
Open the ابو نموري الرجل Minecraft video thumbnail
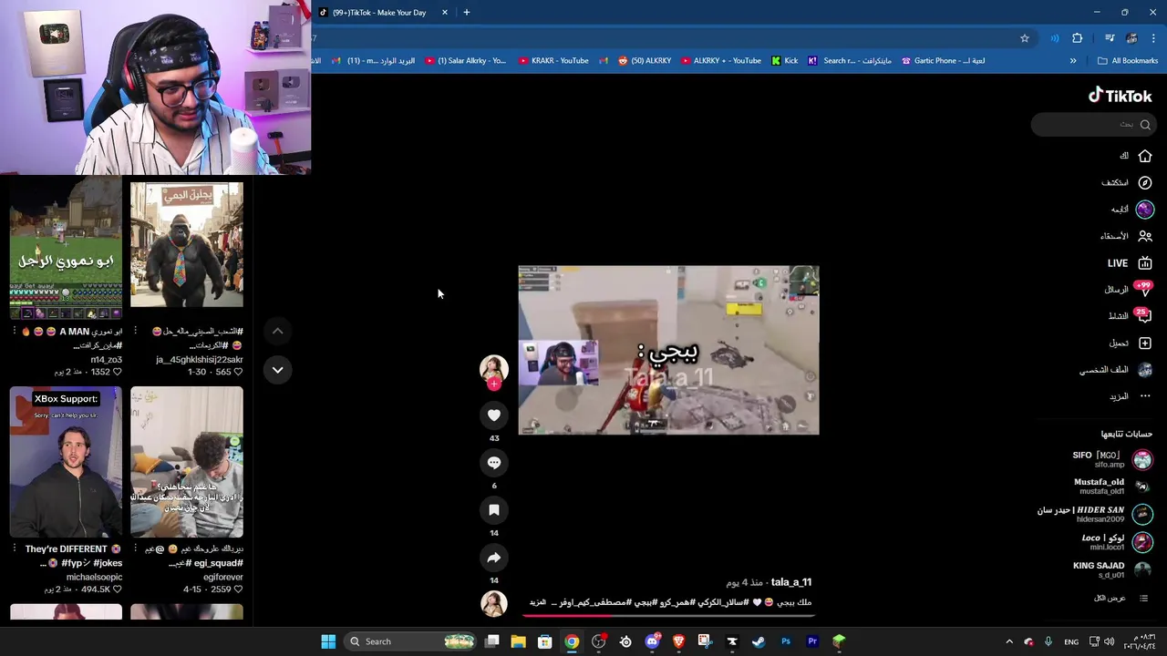(66, 248)
